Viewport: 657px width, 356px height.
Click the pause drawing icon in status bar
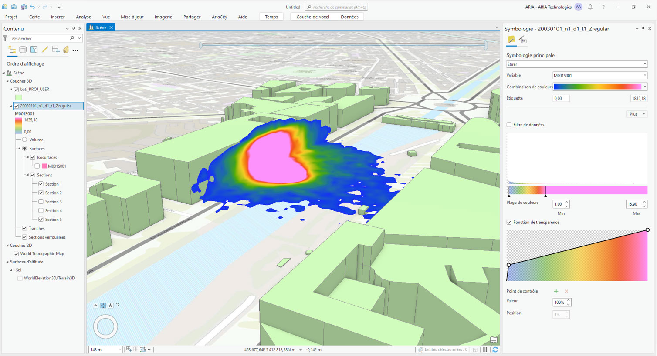pos(485,349)
